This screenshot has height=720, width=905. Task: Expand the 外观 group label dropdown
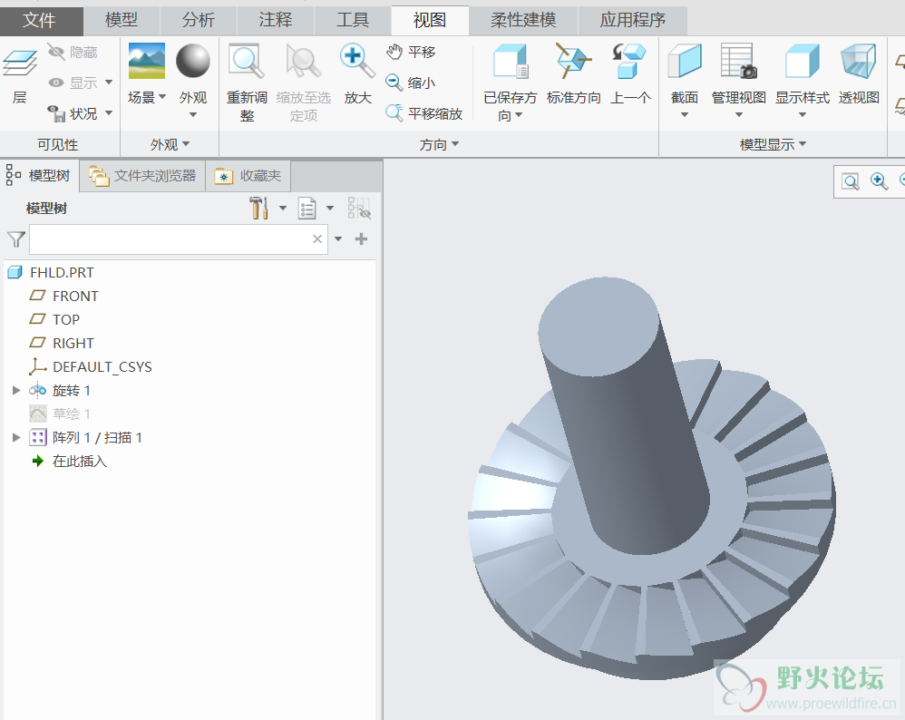click(186, 144)
